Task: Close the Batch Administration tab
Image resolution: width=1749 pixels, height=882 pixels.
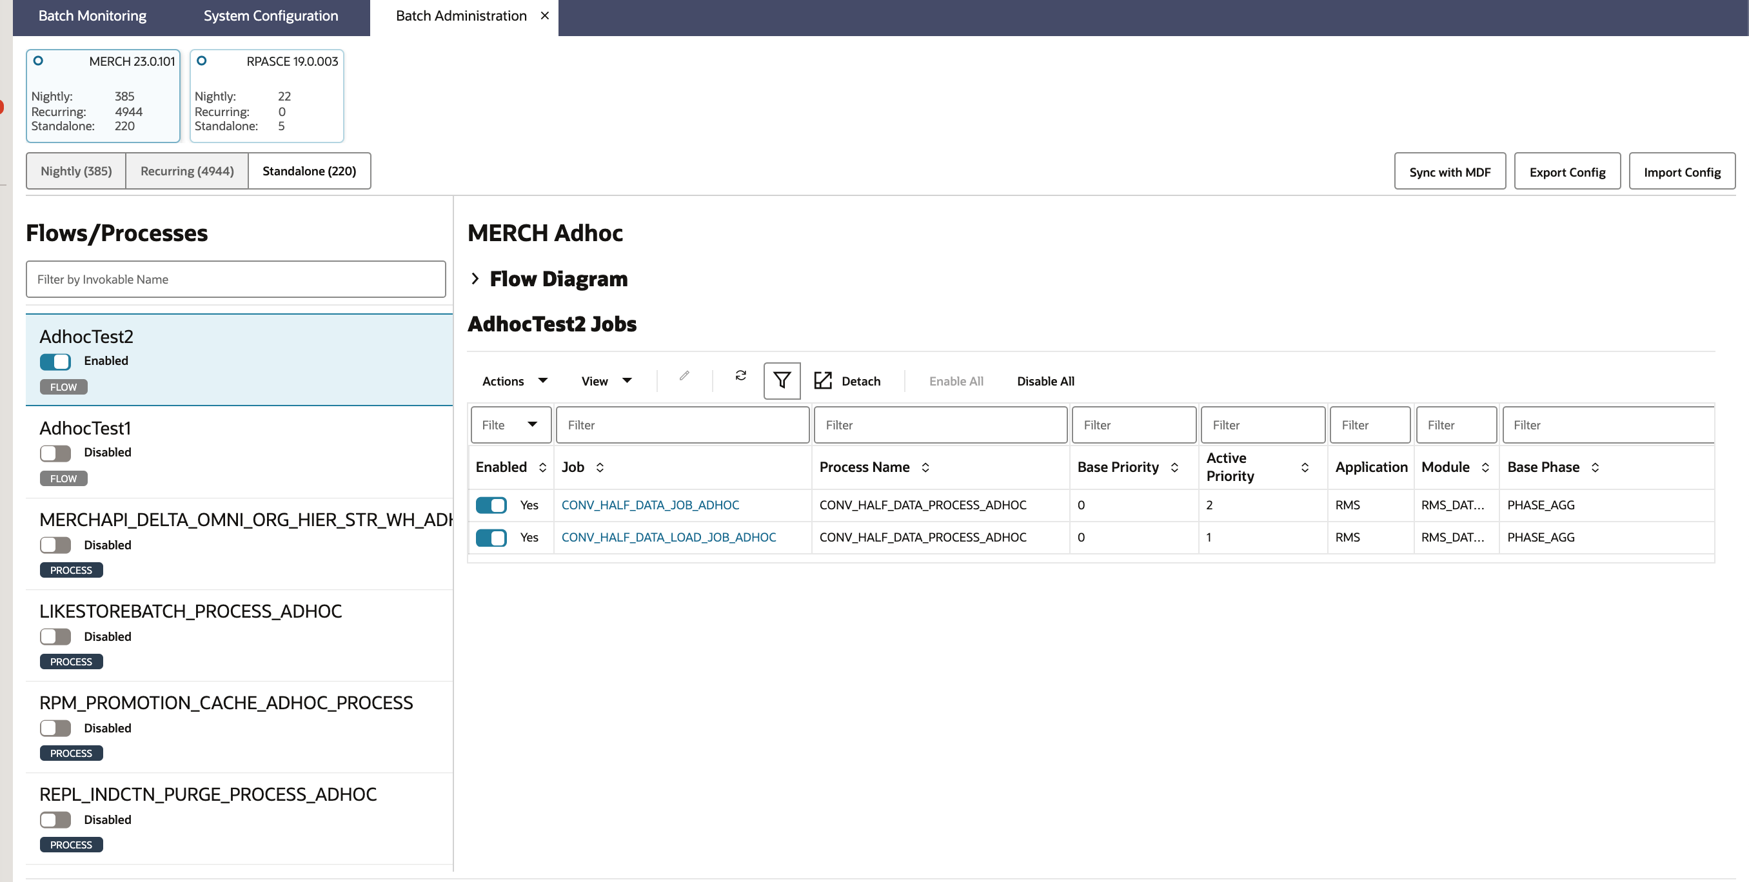Action: 544,15
